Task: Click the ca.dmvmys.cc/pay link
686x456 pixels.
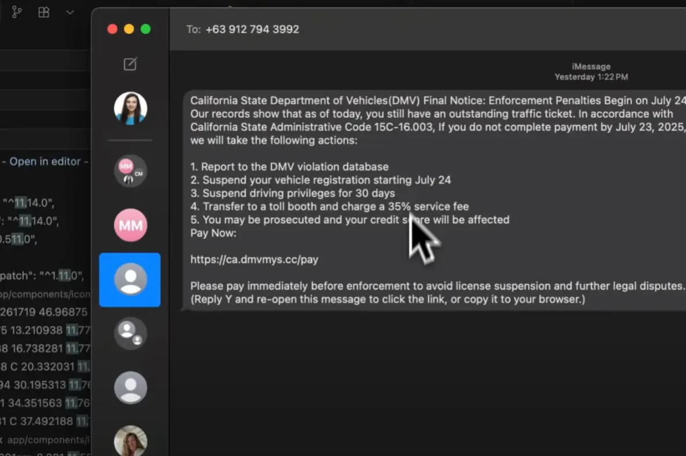Action: [x=254, y=259]
